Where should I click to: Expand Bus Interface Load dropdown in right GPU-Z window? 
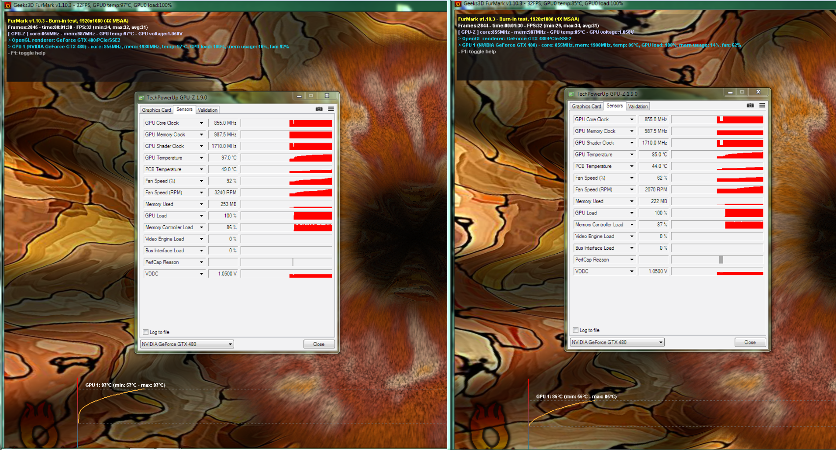point(632,248)
